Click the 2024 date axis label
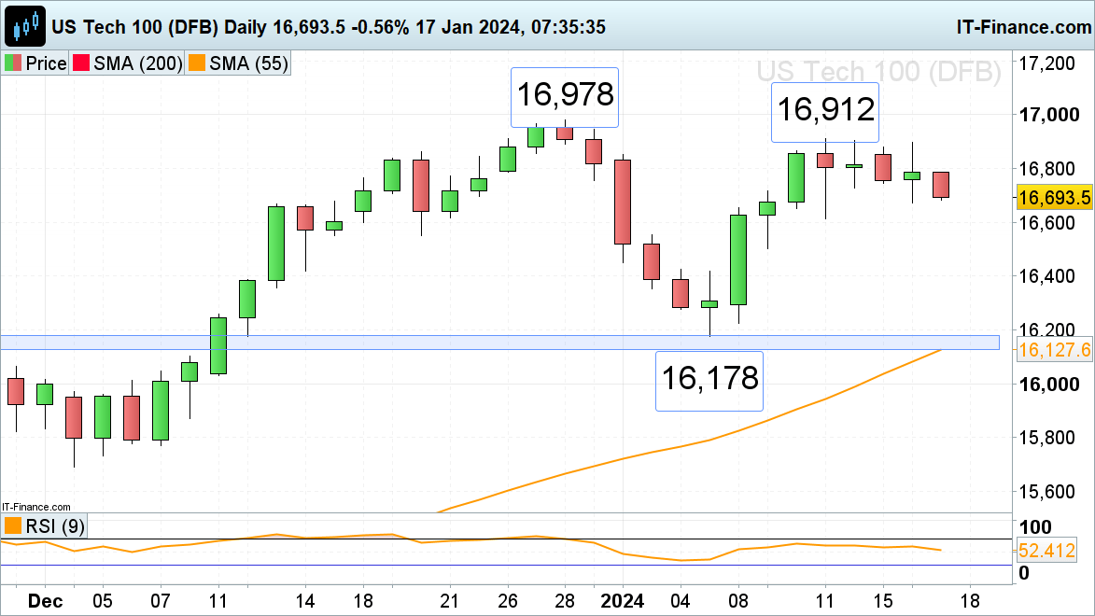 623,601
